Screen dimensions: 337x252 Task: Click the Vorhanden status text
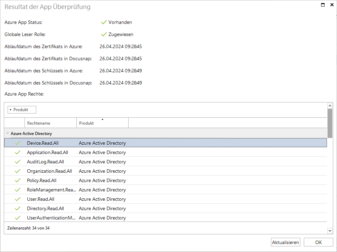click(x=120, y=22)
